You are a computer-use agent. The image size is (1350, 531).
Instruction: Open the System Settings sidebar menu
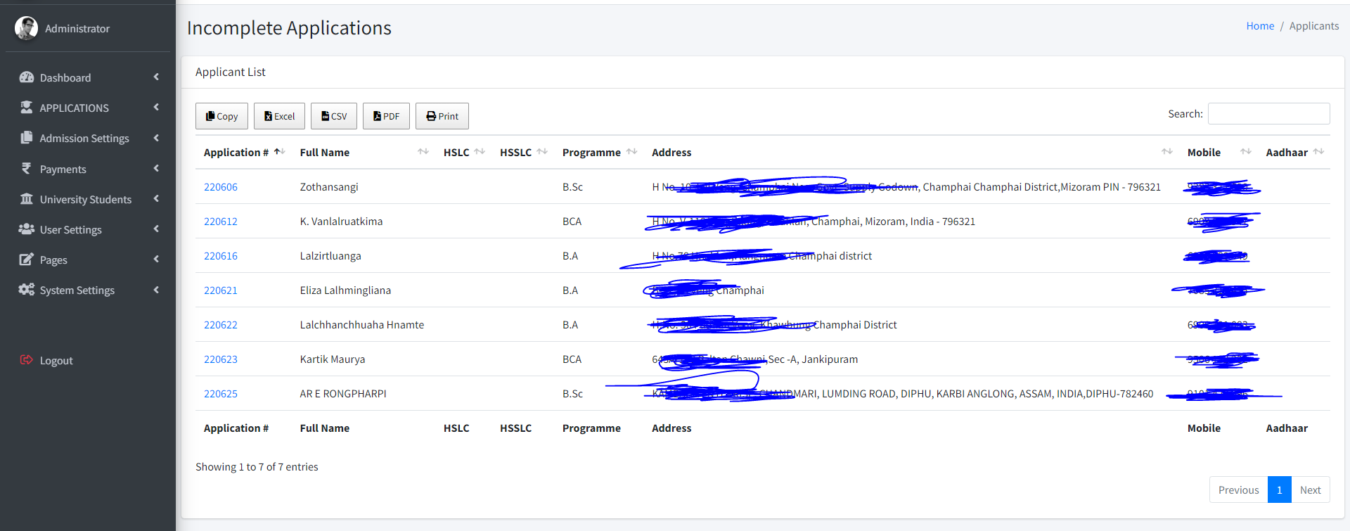pyautogui.click(x=88, y=290)
